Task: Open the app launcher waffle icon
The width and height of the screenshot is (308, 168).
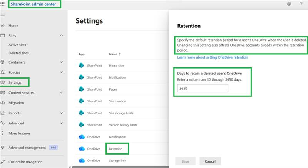Action: pos(2,4)
